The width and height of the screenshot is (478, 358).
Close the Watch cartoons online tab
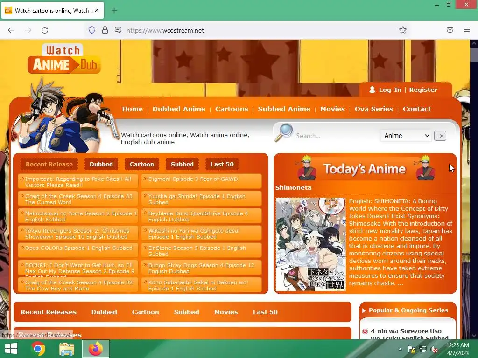click(97, 10)
